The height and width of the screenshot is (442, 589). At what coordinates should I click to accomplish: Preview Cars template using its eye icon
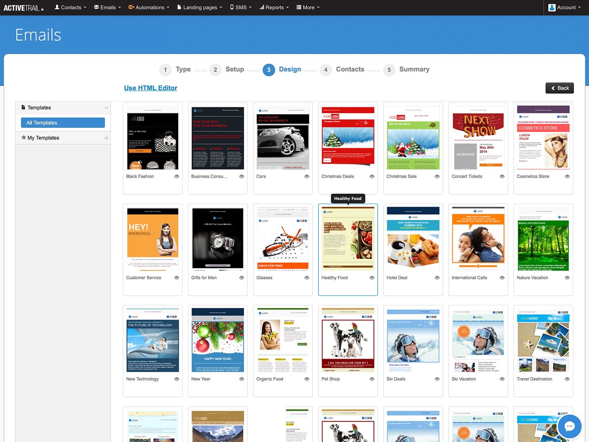coord(307,176)
